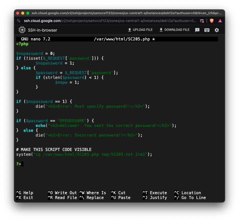Click the SSH-in-browser title text

click(42, 30)
